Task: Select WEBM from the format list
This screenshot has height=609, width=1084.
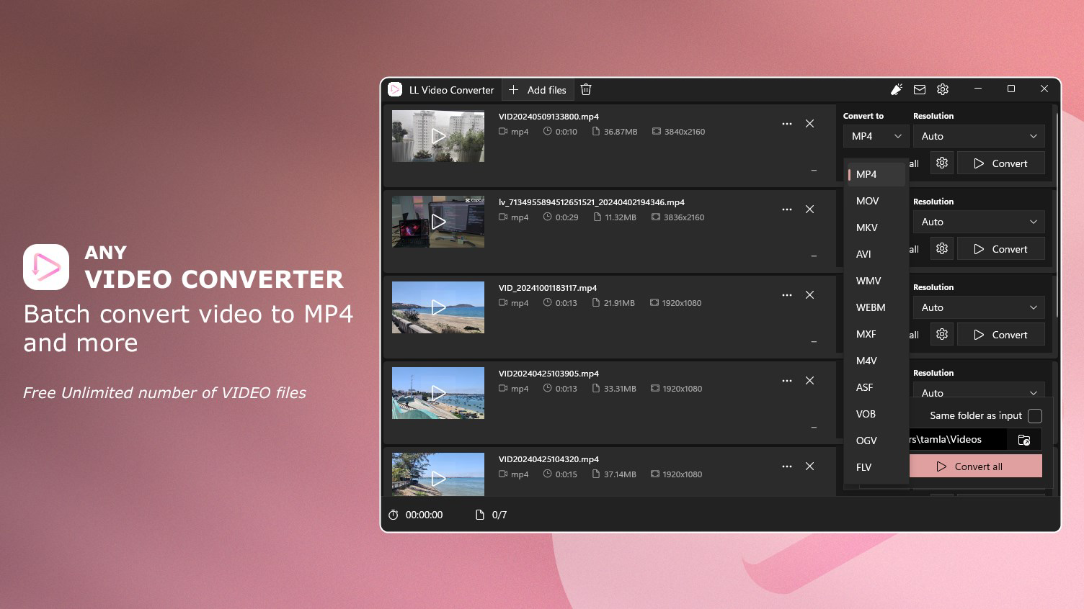Action: (871, 307)
